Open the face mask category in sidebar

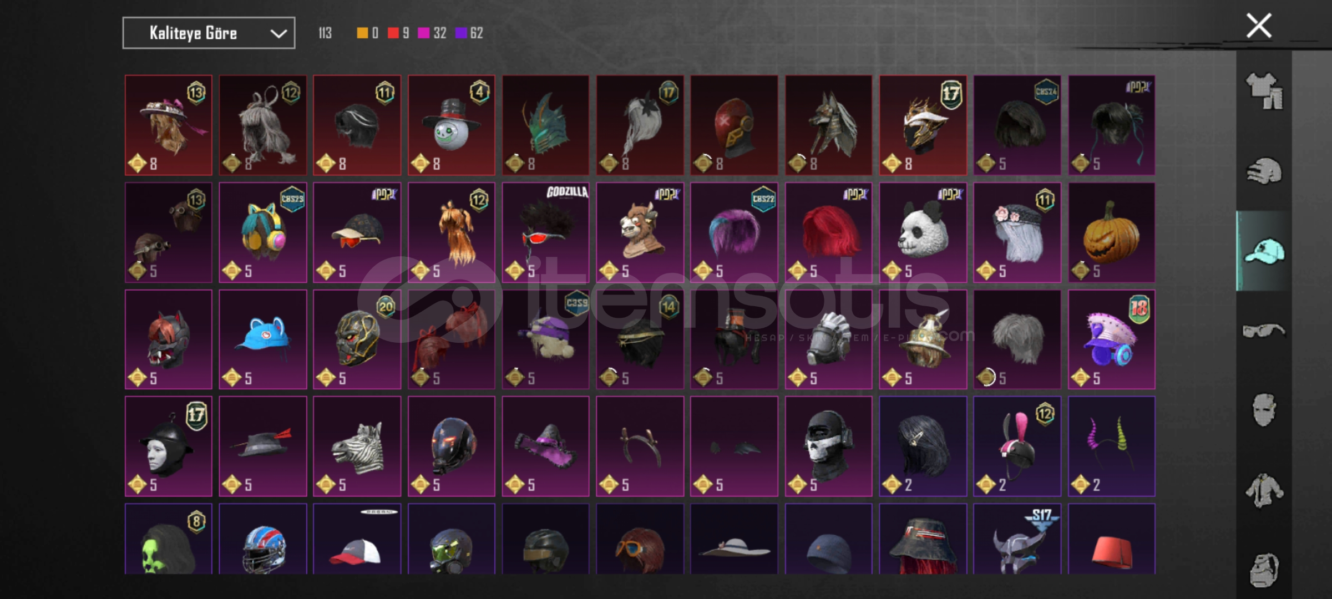pos(1264,410)
